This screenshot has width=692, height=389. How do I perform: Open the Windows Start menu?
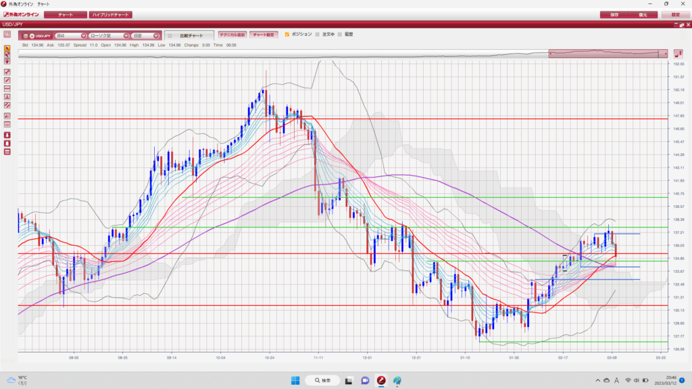tap(295, 380)
